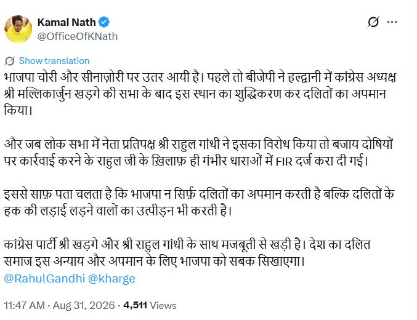Click the paragraph starting with कांग्रेस पार्टी श्री खड़गे
This screenshot has width=417, height=320.
pos(187,253)
